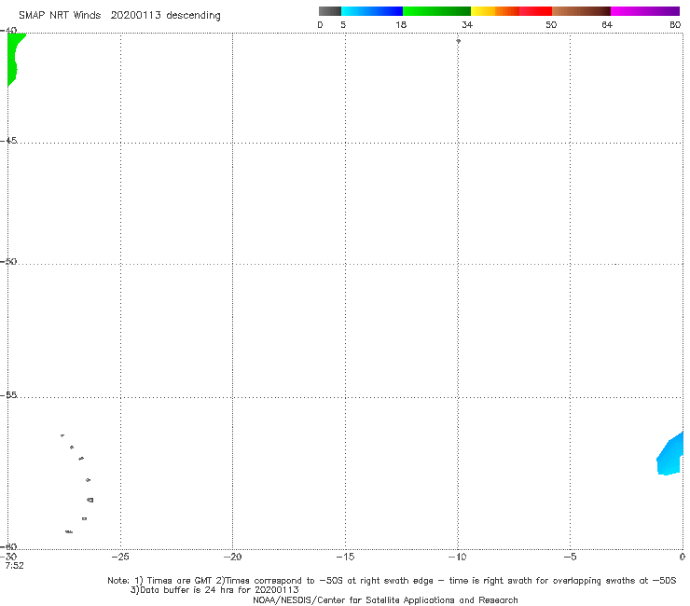690x606 pixels.
Task: Click the title "SMAP NRT Winds 20200113 descending"
Action: pos(119,16)
